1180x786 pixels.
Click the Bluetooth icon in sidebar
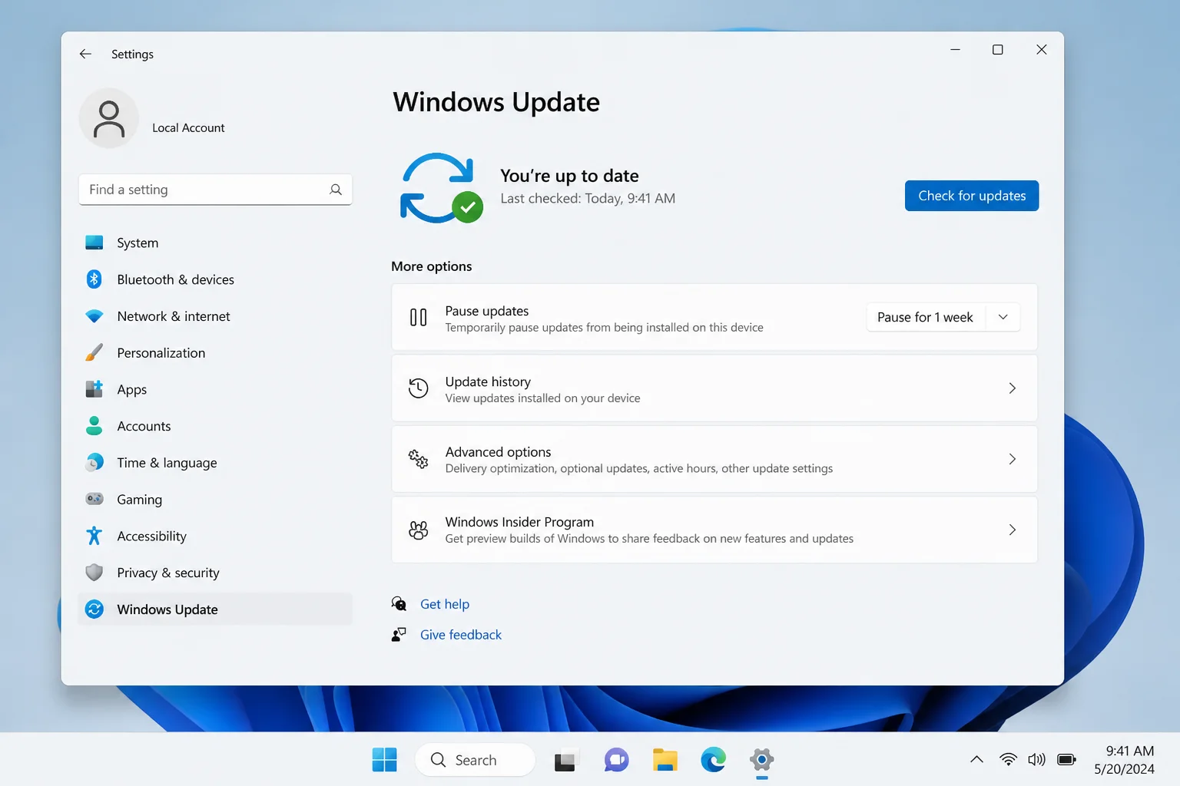click(94, 279)
